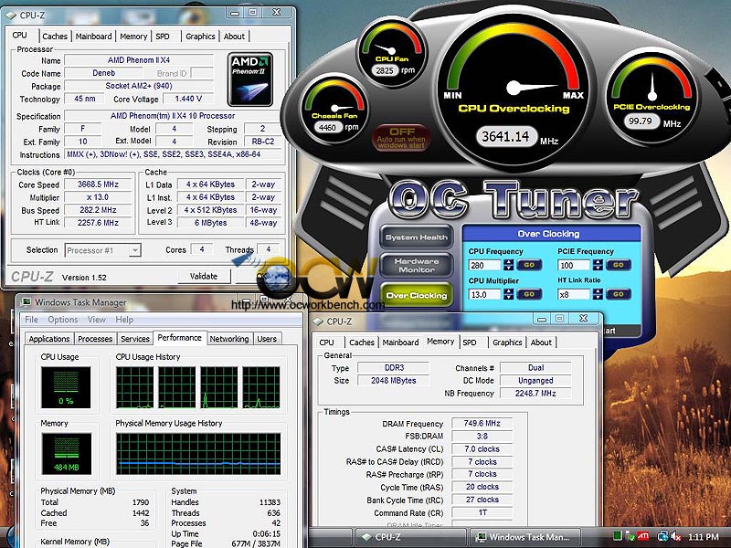The image size is (731, 548).
Task: Click the GO button beside PCIE Frequency
Action: click(x=619, y=265)
